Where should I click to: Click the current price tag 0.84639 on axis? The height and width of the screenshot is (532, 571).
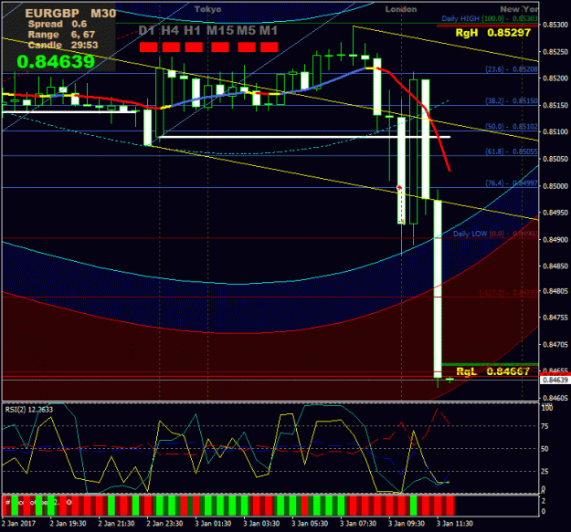555,380
